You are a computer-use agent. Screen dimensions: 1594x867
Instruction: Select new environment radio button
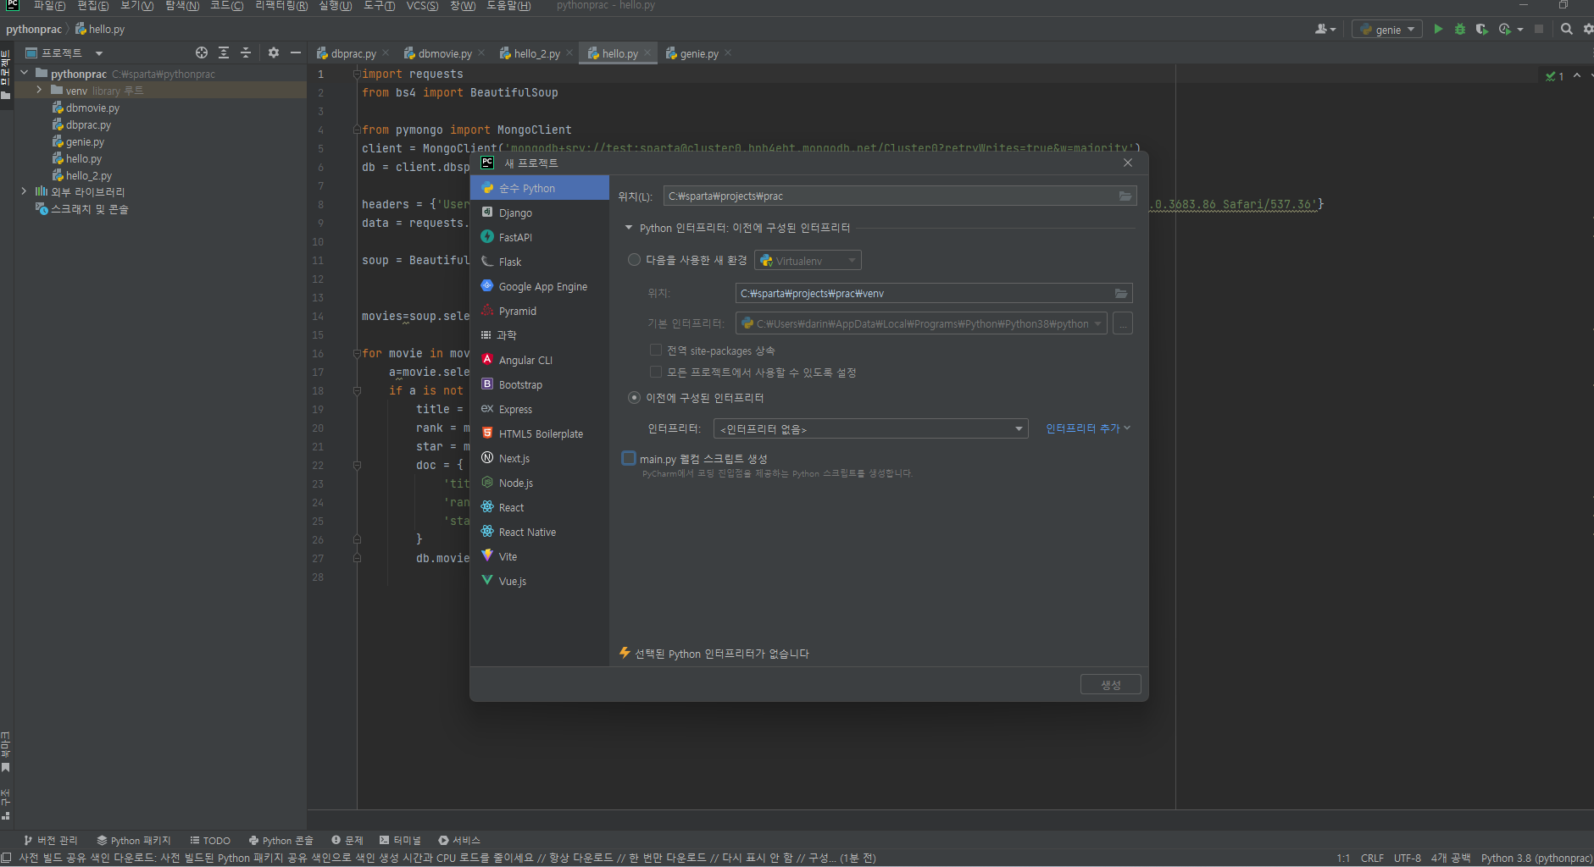(x=634, y=260)
